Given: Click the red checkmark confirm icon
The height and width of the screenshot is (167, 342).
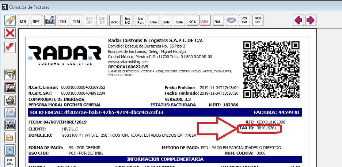Looking at the screenshot, I should point(10,47).
